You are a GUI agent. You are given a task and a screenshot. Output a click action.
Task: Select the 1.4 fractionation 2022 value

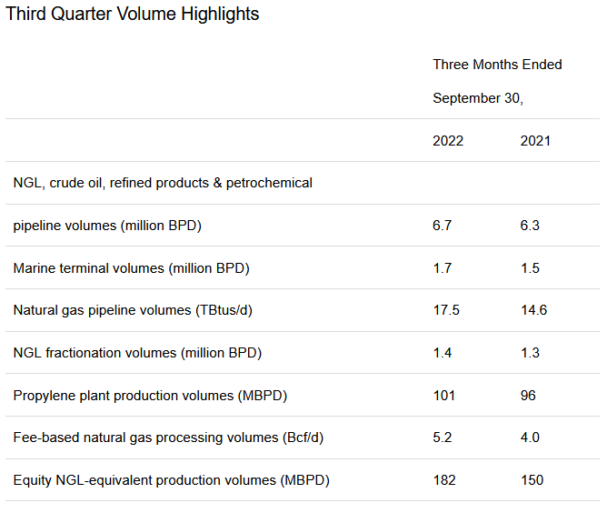tap(442, 353)
